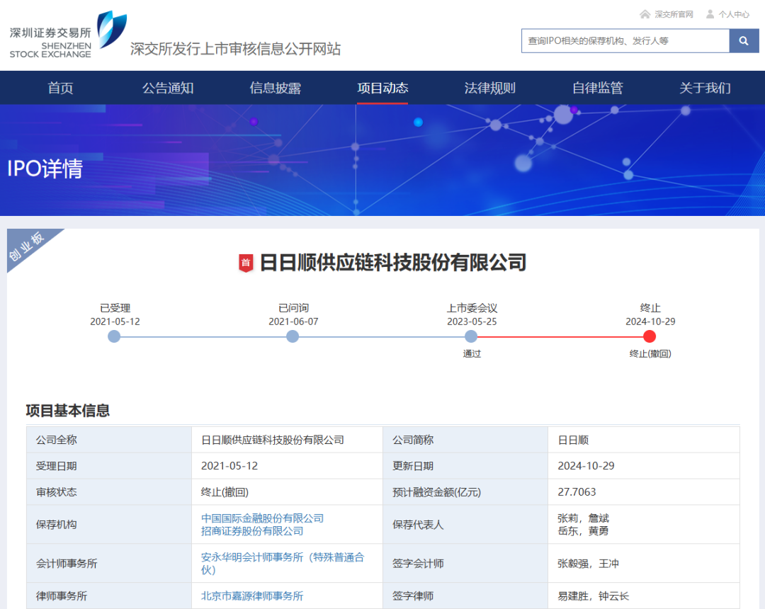Image resolution: width=765 pixels, height=609 pixels.
Task: Open 中国国际金融股份有限公司 sponsor link
Action: [262, 518]
